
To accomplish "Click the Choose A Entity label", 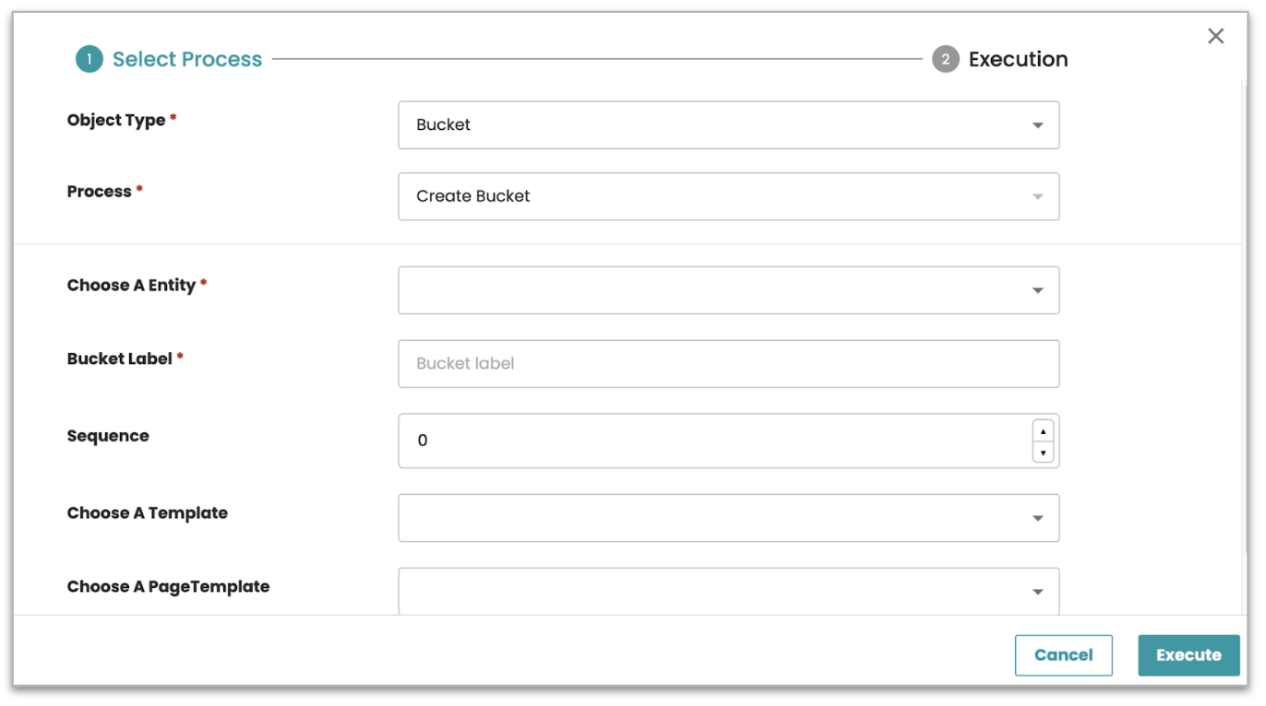I will (131, 286).
